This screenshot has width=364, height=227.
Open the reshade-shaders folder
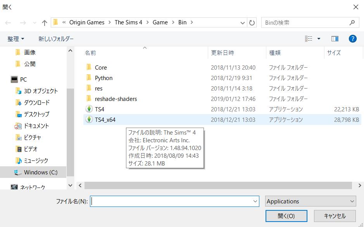coord(116,99)
